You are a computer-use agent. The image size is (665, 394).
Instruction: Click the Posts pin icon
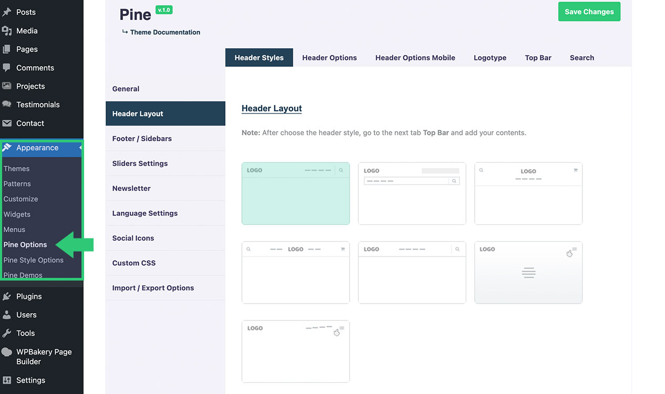tap(7, 12)
